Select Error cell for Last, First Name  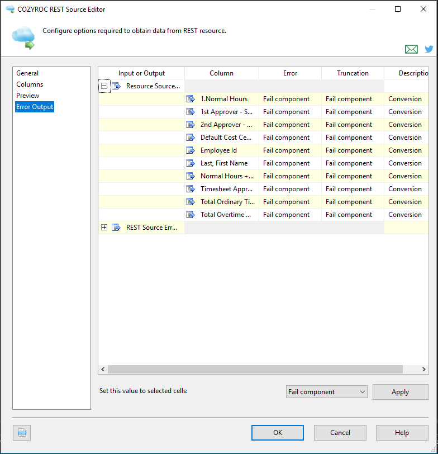290,163
